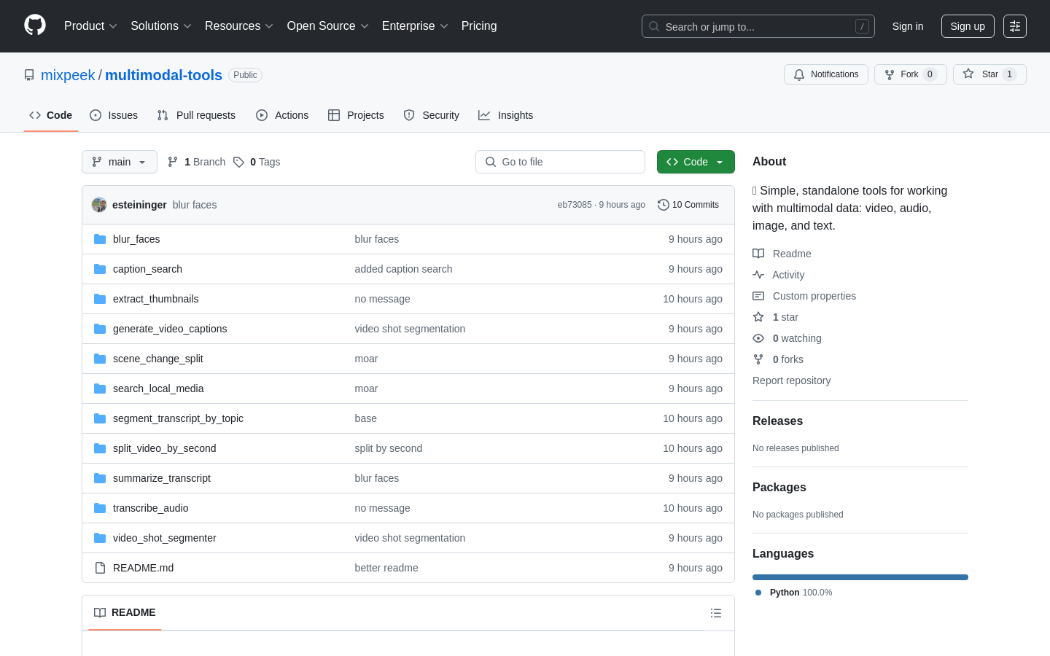1050x656 pixels.
Task: Expand the Resources menu
Action: [x=239, y=26]
